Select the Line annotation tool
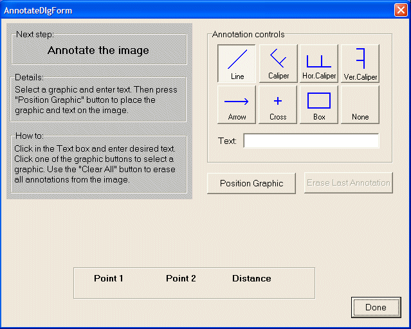411x329 pixels. click(237, 63)
